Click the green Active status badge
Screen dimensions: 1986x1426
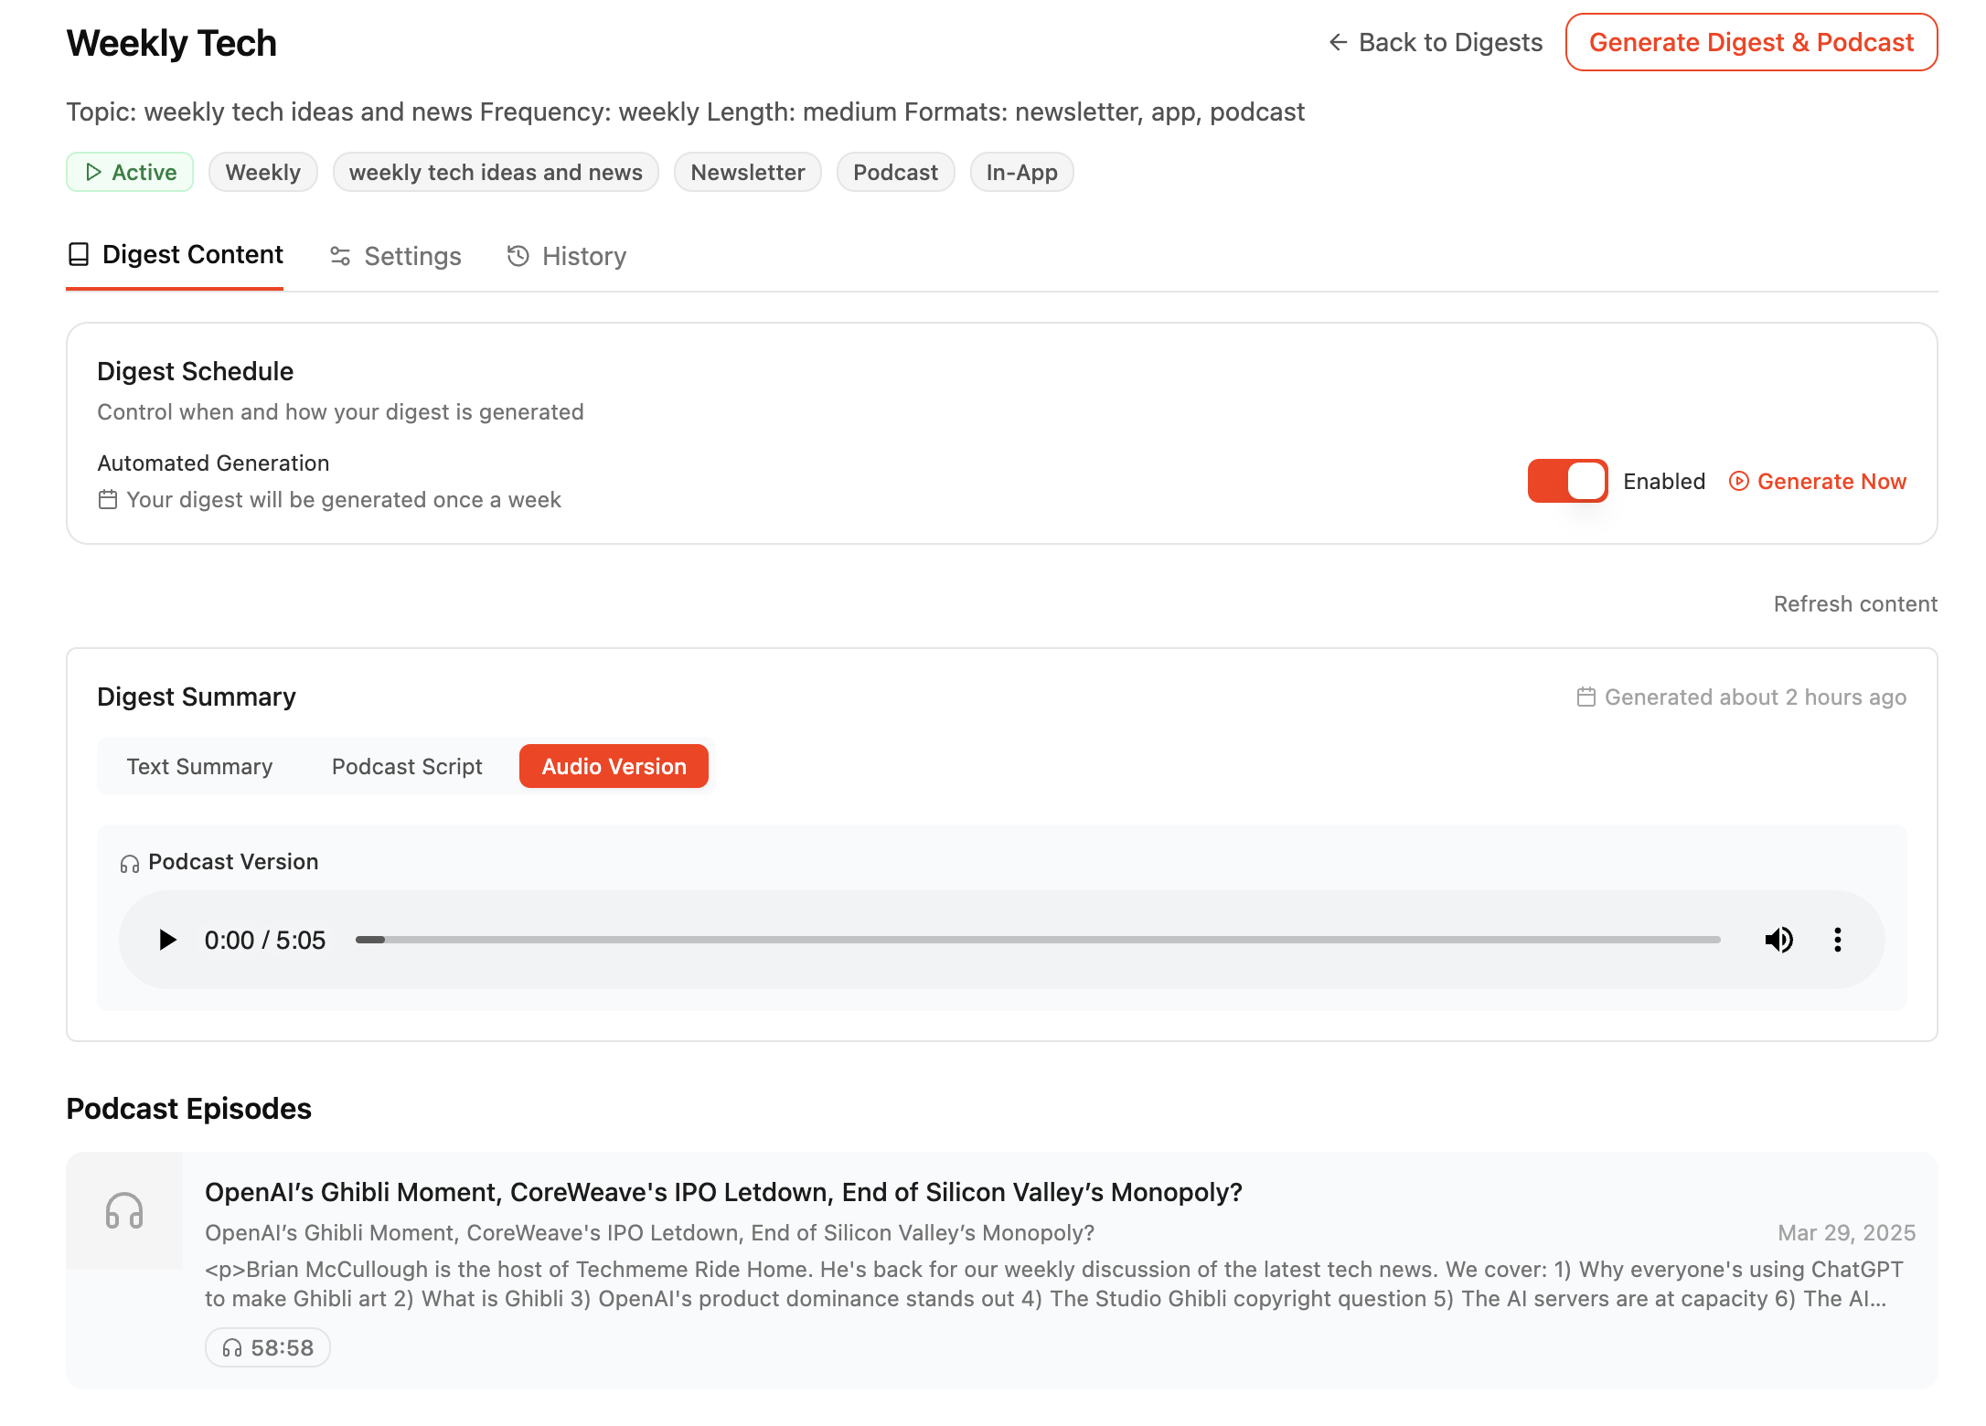(x=130, y=172)
